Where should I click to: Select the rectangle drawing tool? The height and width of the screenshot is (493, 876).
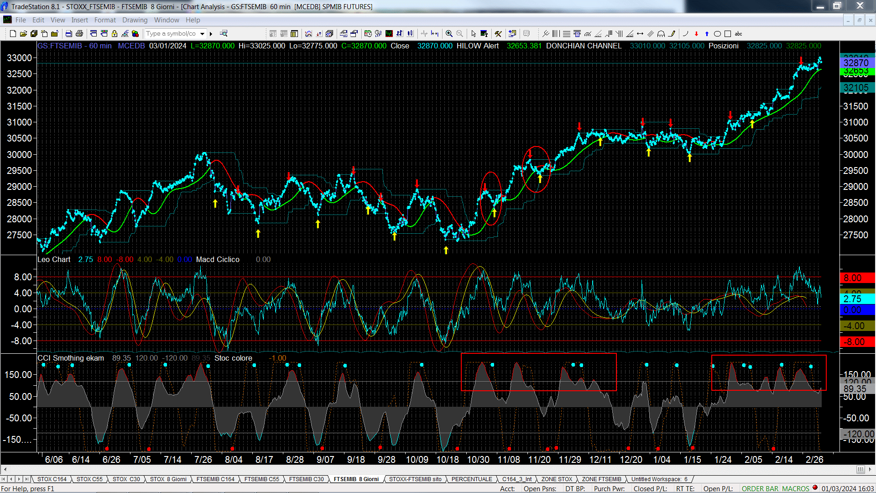(x=728, y=33)
